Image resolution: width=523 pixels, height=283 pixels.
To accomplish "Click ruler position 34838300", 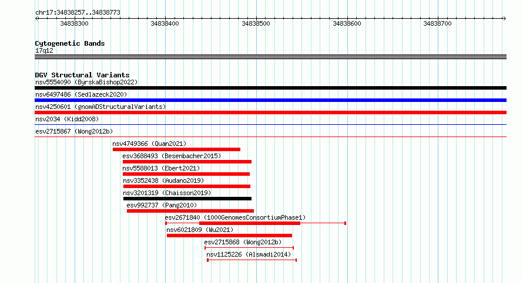I will 75,23.
